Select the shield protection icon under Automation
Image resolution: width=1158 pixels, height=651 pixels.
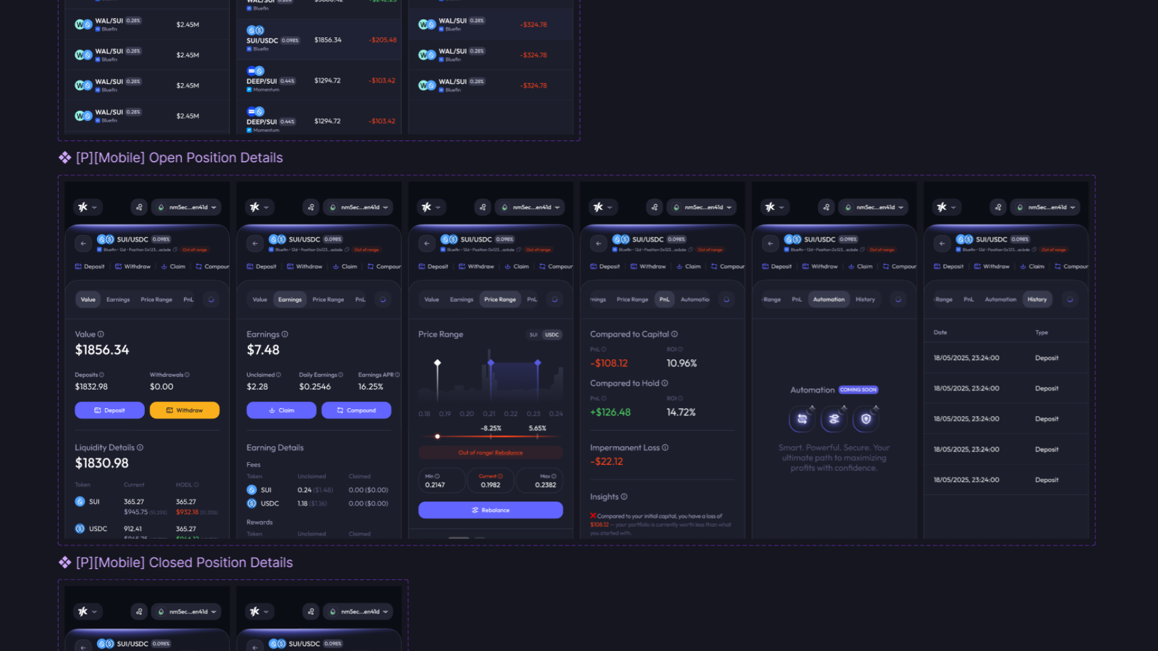tap(866, 418)
